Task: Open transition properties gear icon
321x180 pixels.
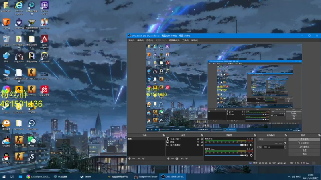Action: click(x=285, y=143)
